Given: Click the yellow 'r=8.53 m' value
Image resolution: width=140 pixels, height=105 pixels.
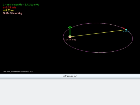Looking at the screenshot, I should pyautogui.click(x=8, y=10).
